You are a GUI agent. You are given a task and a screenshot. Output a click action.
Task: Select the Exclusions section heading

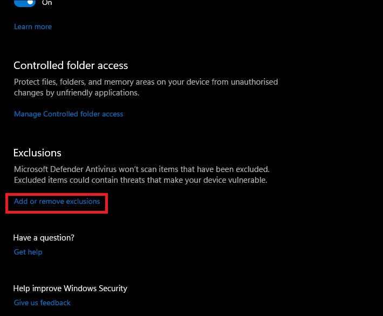(x=37, y=153)
